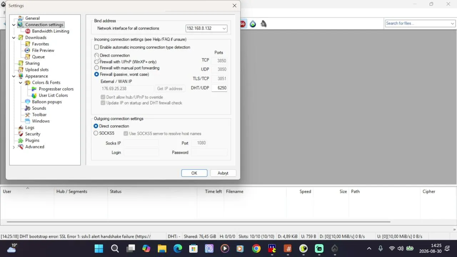Click the Logs tree icon
Screen dimensions: 457x257
pyautogui.click(x=21, y=127)
